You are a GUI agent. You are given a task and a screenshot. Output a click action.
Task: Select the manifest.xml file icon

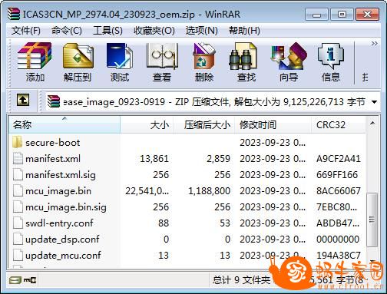pos(18,158)
